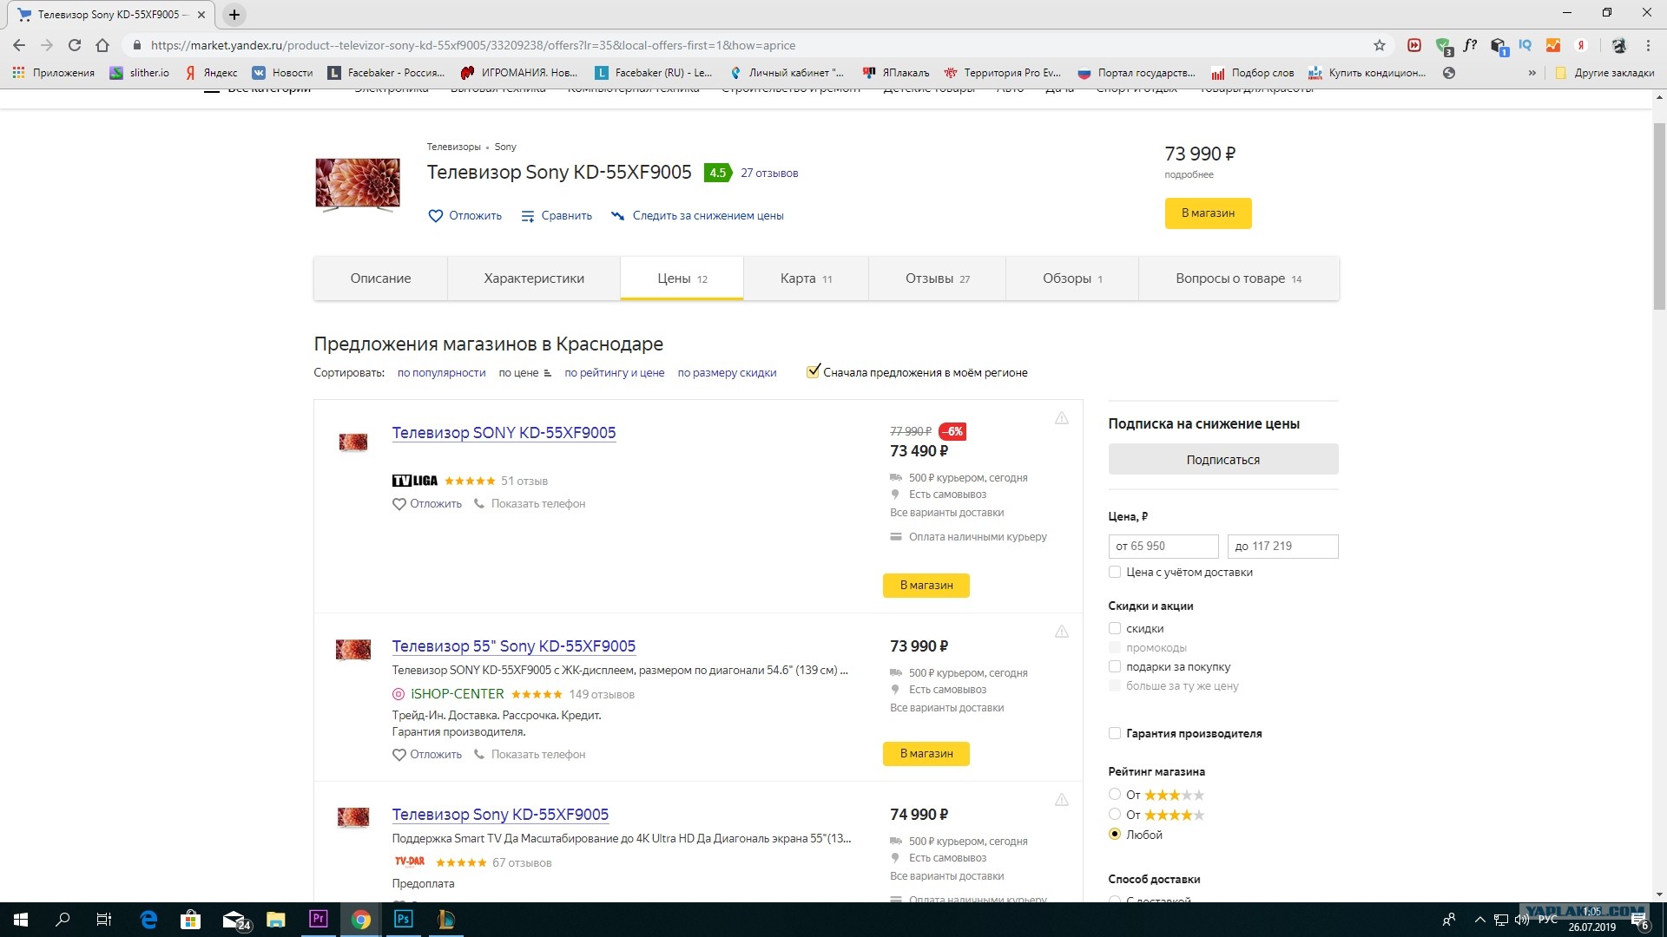Enable 'Гарантия производителя' checkbox
This screenshot has width=1667, height=937.
(1115, 733)
